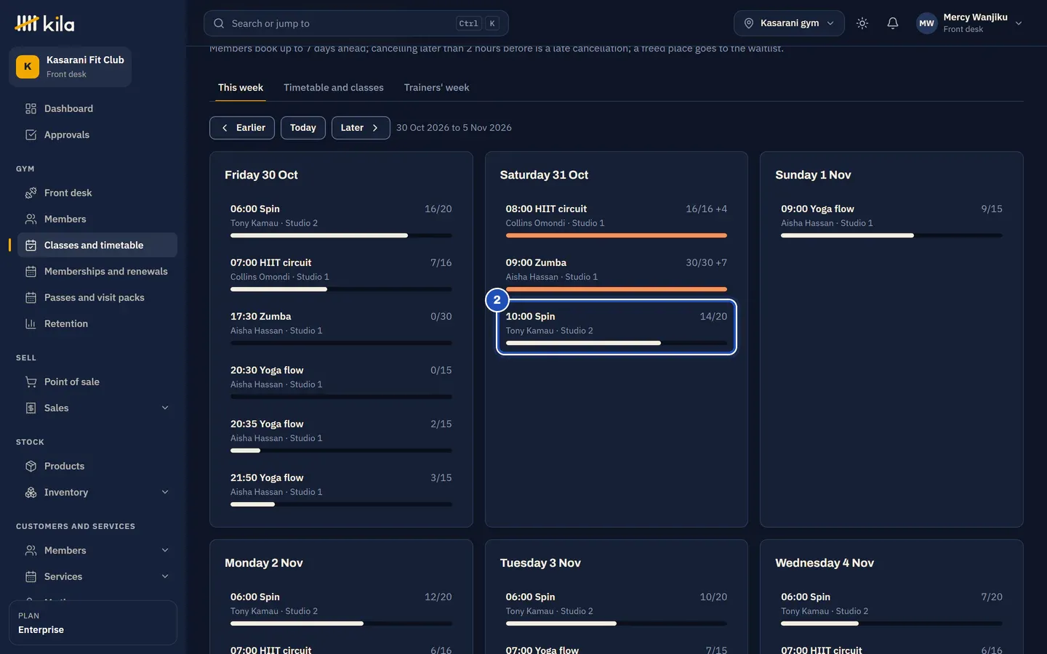1047x654 pixels.
Task: Open Saturday 10:00 Spin class
Action: coord(617,327)
